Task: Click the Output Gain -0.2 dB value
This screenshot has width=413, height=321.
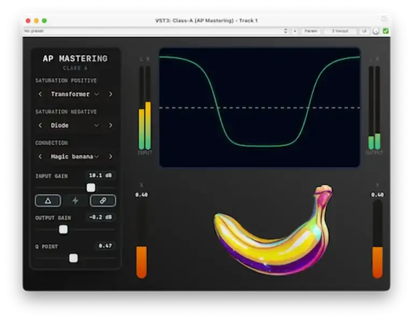Action: pos(101,217)
